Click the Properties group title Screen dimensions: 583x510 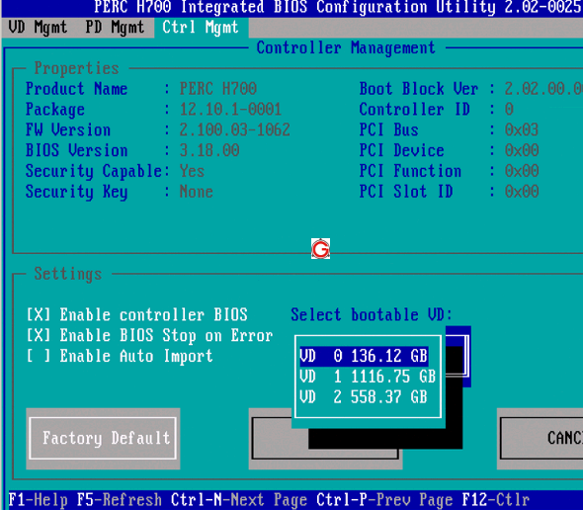click(77, 68)
